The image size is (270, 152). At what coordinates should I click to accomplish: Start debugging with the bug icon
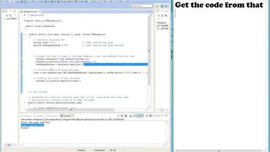46,2
